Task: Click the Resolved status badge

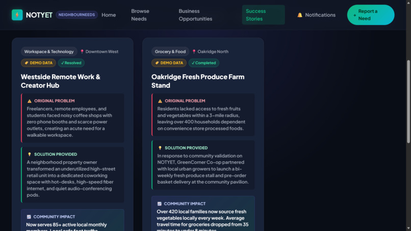Action: click(71, 63)
